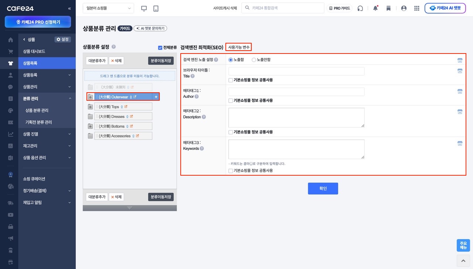The width and height of the screenshot is (473, 269).
Task: Click the top 대분류추가 button
Action: tap(97, 61)
